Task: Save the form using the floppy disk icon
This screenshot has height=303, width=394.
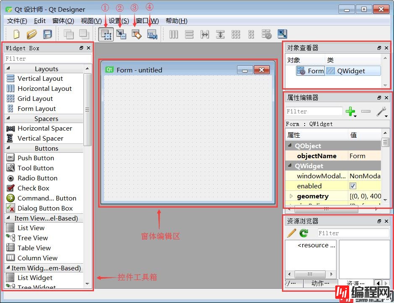Action: pyautogui.click(x=48, y=34)
